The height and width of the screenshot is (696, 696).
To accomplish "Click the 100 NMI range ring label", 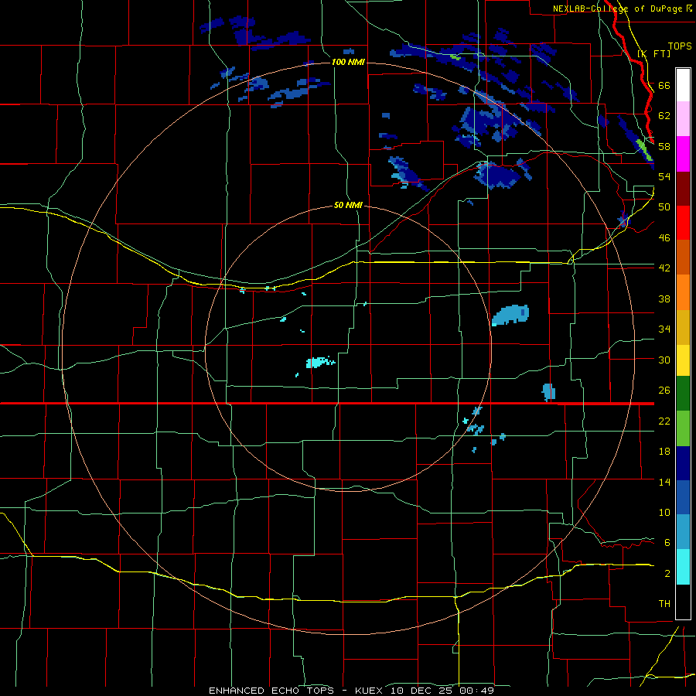I will [348, 62].
